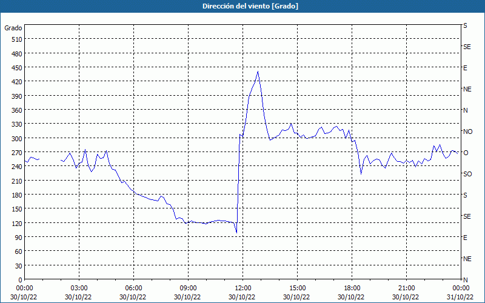
Task: Select the 'N' compass label at 360 gridline
Action: point(465,110)
